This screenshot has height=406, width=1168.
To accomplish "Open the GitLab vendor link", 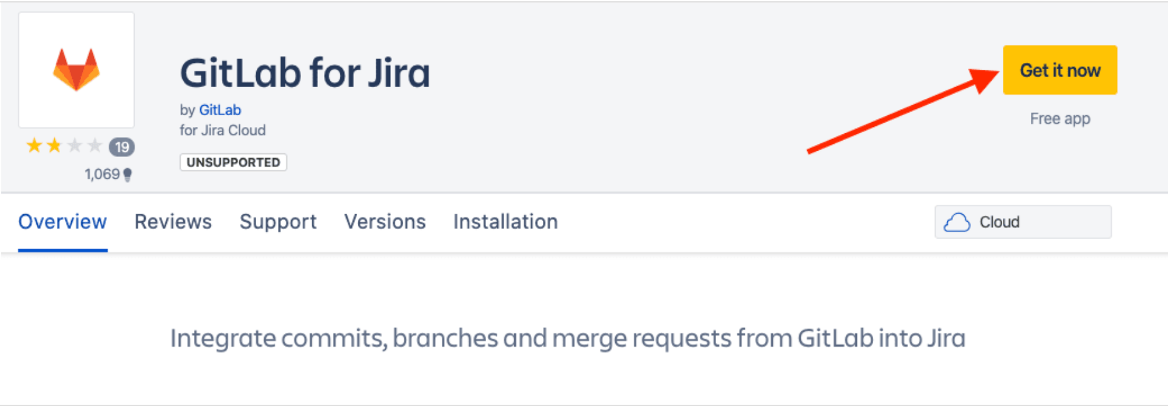I will point(219,110).
